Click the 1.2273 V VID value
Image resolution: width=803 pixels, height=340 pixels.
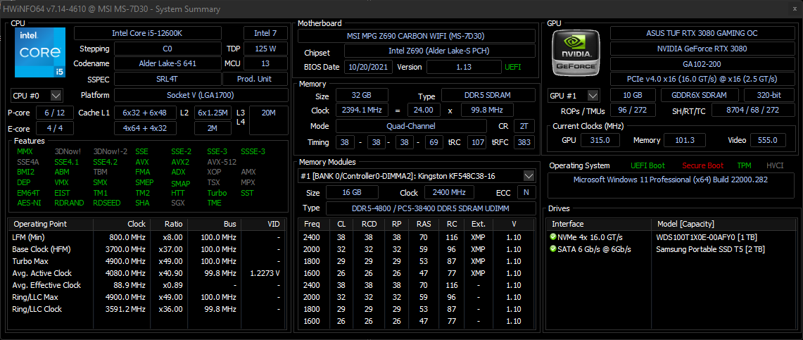pyautogui.click(x=265, y=273)
